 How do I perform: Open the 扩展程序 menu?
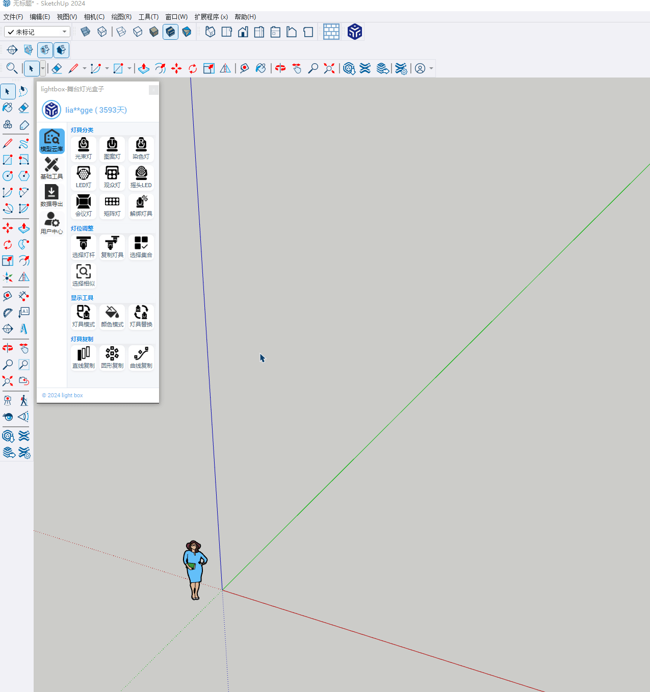pyautogui.click(x=211, y=17)
